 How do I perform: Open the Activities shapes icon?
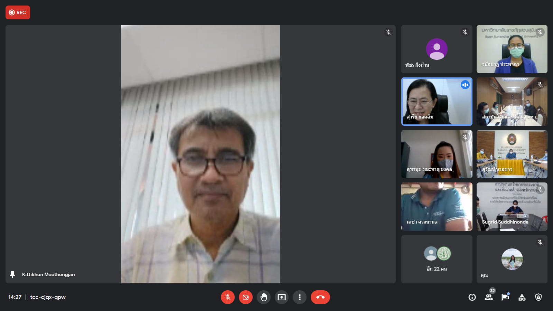[522, 297]
